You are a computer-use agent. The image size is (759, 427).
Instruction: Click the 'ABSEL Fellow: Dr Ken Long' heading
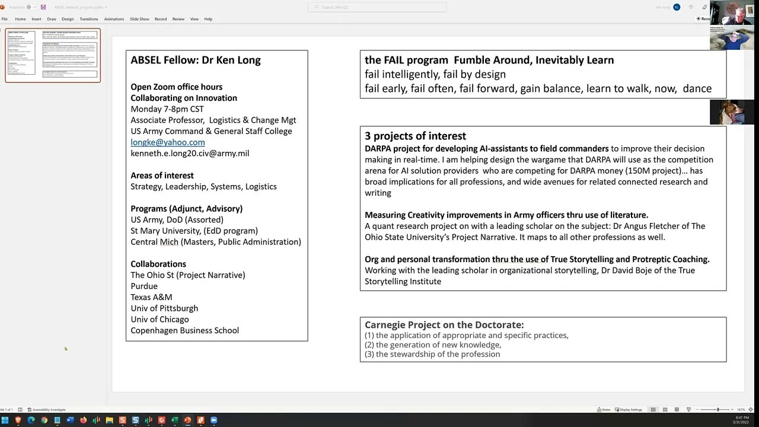(x=196, y=60)
